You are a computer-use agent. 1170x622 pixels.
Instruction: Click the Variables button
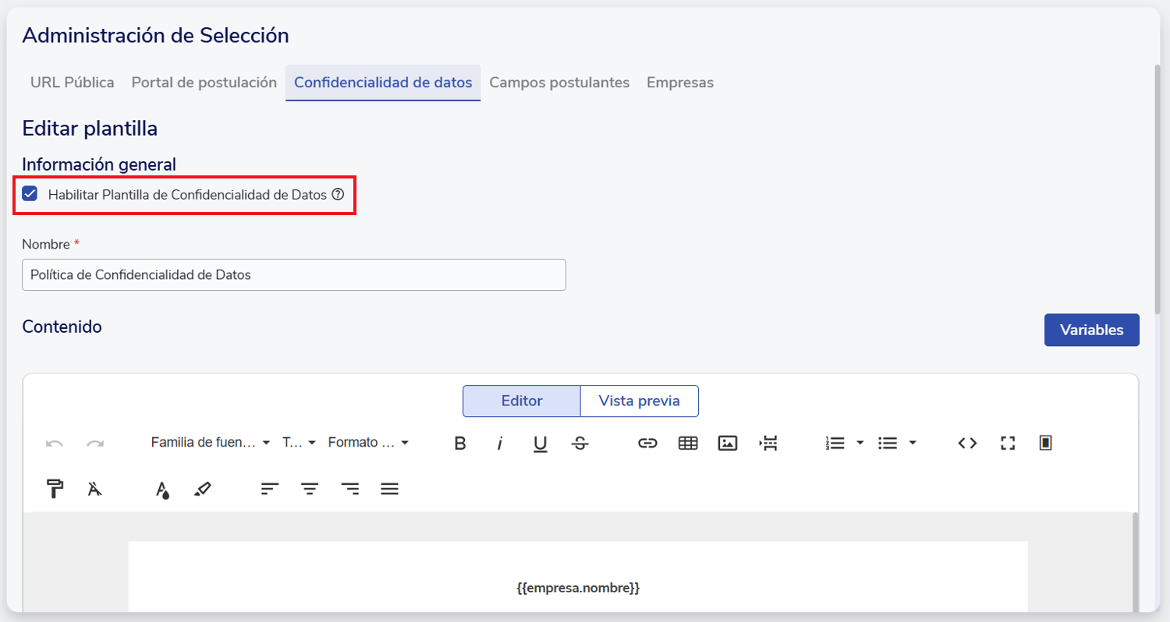point(1091,330)
